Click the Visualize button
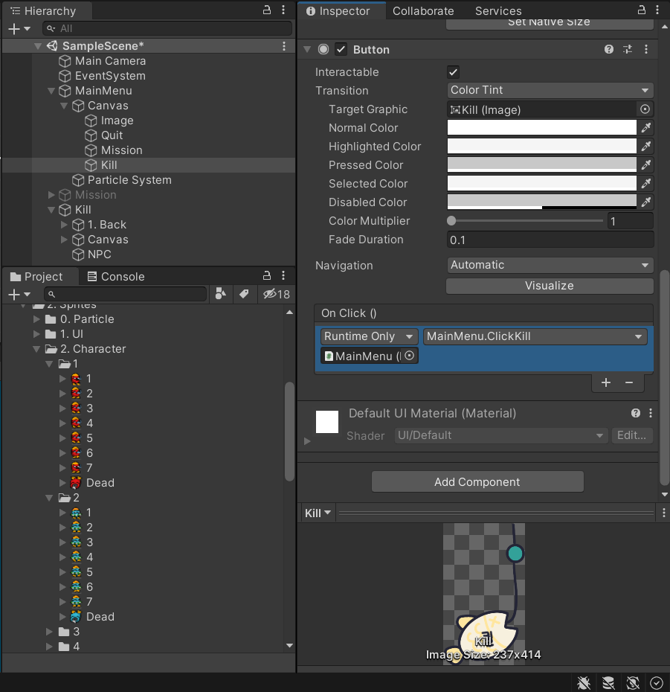 tap(550, 286)
